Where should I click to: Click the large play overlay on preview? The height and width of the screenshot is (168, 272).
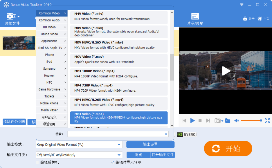[226, 71]
